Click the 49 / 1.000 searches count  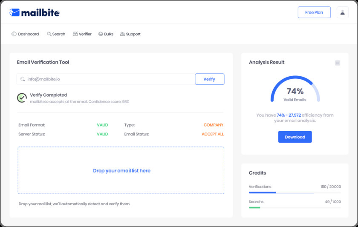tap(333, 202)
